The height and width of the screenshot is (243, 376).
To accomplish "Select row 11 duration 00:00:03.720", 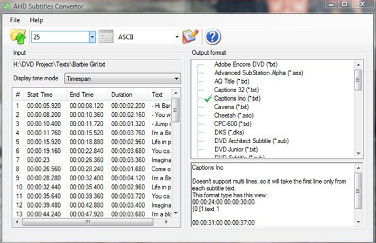I will 128,196.
